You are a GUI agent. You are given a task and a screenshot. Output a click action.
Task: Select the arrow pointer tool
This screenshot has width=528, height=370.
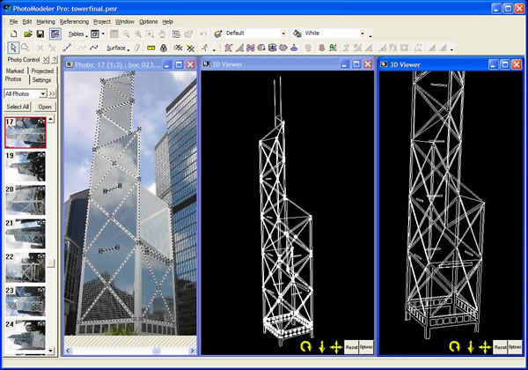(x=12, y=48)
